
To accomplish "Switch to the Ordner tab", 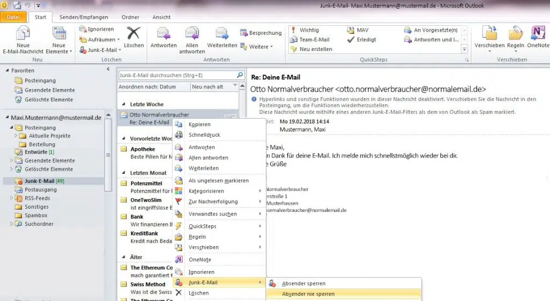I will (x=130, y=17).
